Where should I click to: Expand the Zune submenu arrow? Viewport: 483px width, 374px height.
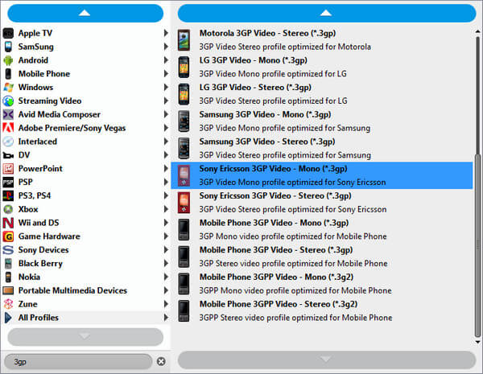[x=166, y=304]
